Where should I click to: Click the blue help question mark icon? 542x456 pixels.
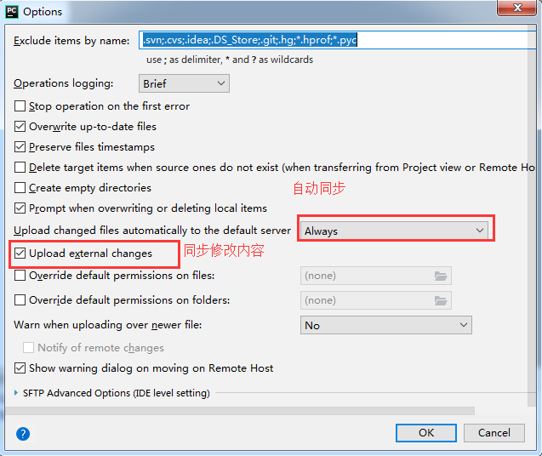[x=23, y=434]
